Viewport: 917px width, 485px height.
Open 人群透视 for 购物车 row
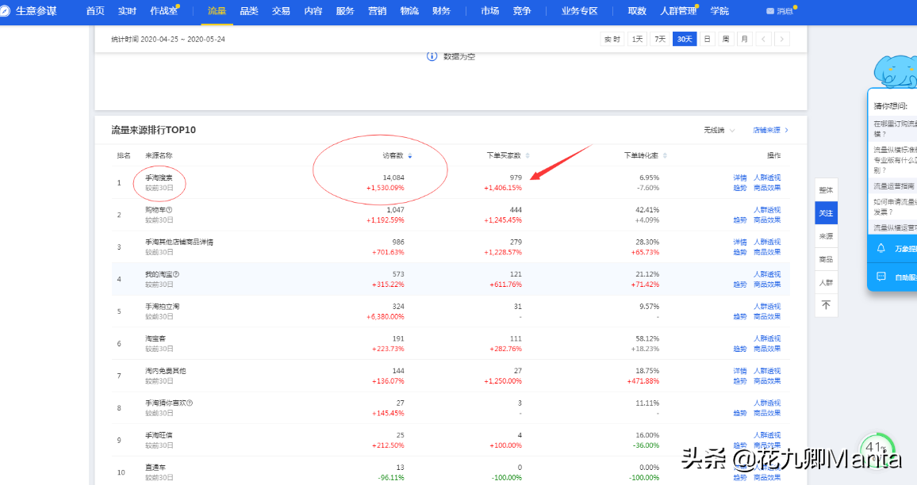(x=767, y=210)
